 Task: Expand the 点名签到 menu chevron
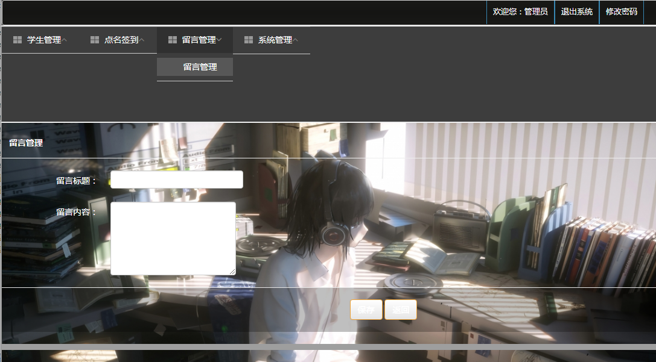click(x=141, y=40)
